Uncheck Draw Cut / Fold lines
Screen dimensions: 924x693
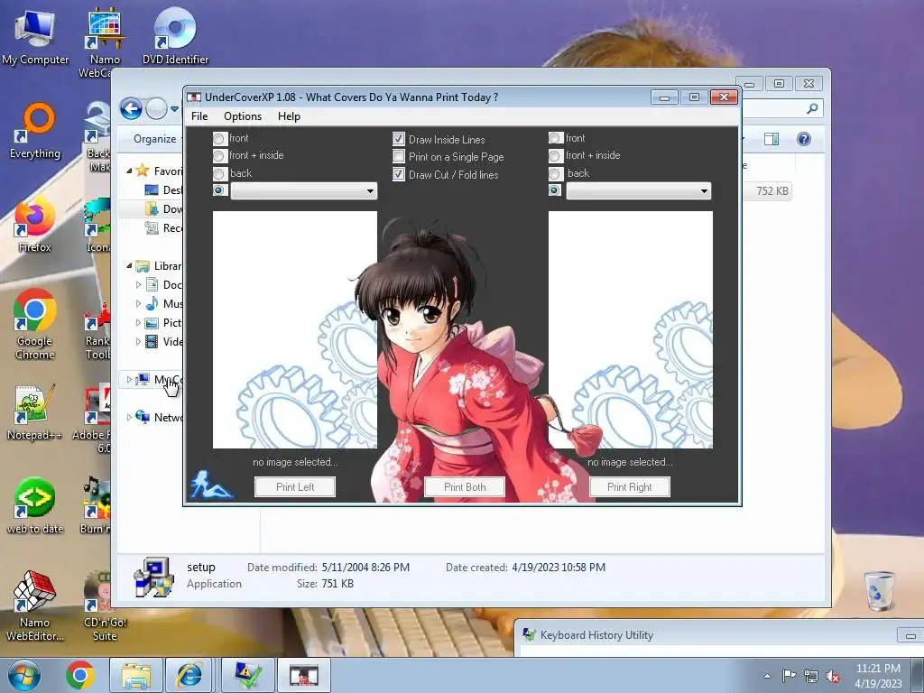coord(399,174)
